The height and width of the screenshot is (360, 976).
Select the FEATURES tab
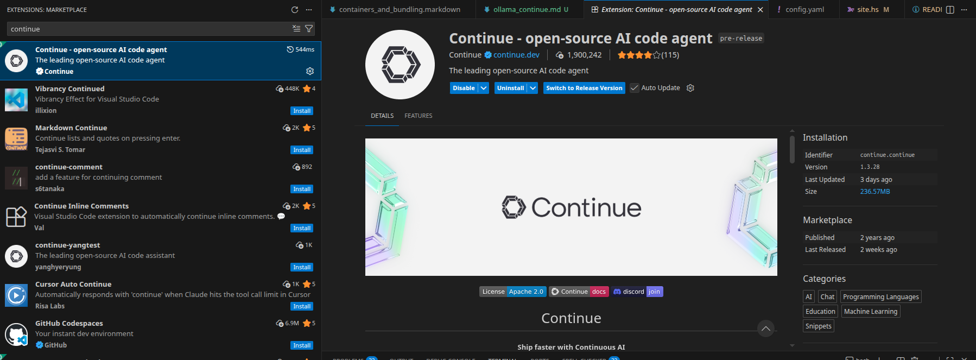(x=419, y=116)
